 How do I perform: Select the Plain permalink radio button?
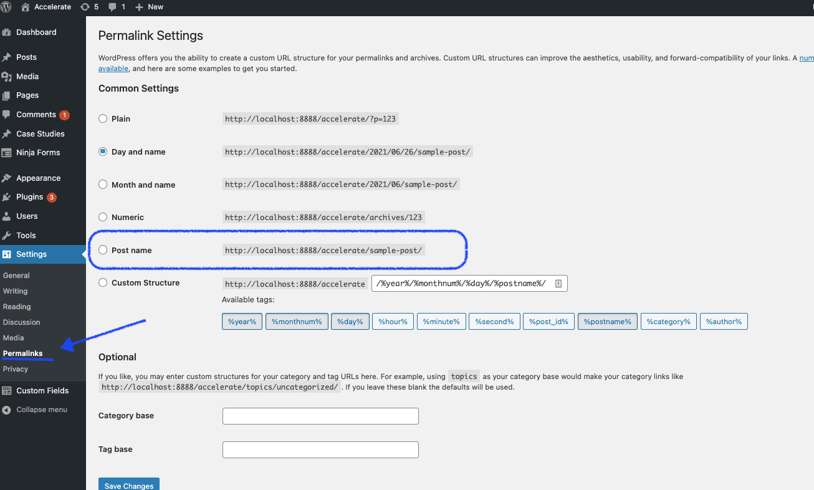pos(103,118)
